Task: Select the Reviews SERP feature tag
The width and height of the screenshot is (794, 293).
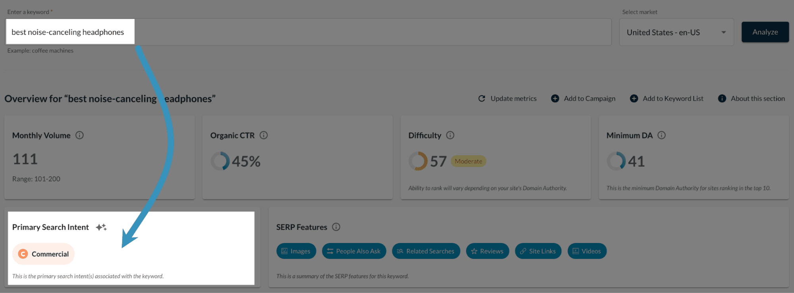Action: 487,251
